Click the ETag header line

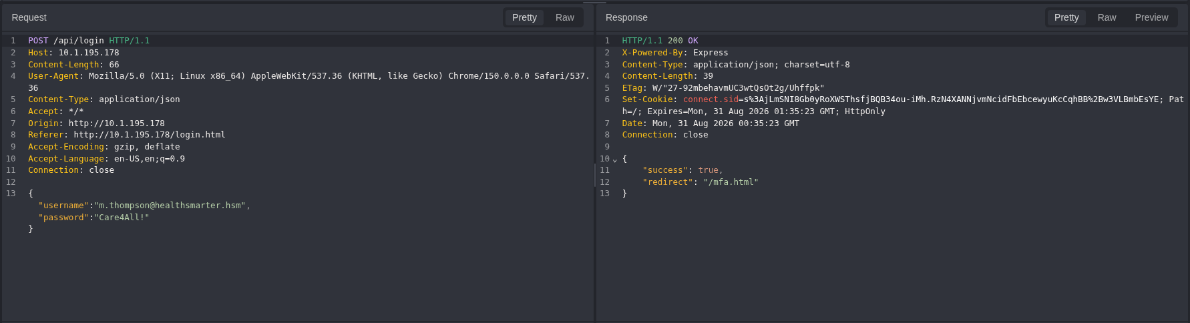(x=723, y=88)
